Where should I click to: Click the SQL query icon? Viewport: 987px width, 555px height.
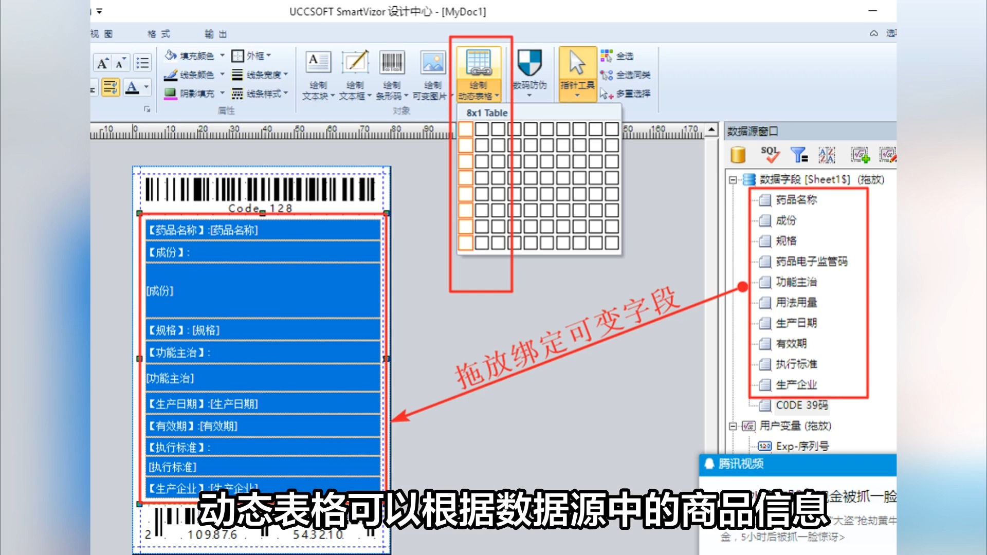[x=770, y=155]
